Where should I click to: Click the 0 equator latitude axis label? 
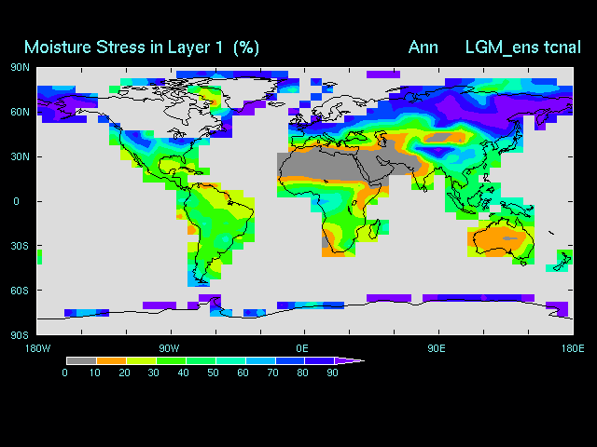(16, 201)
